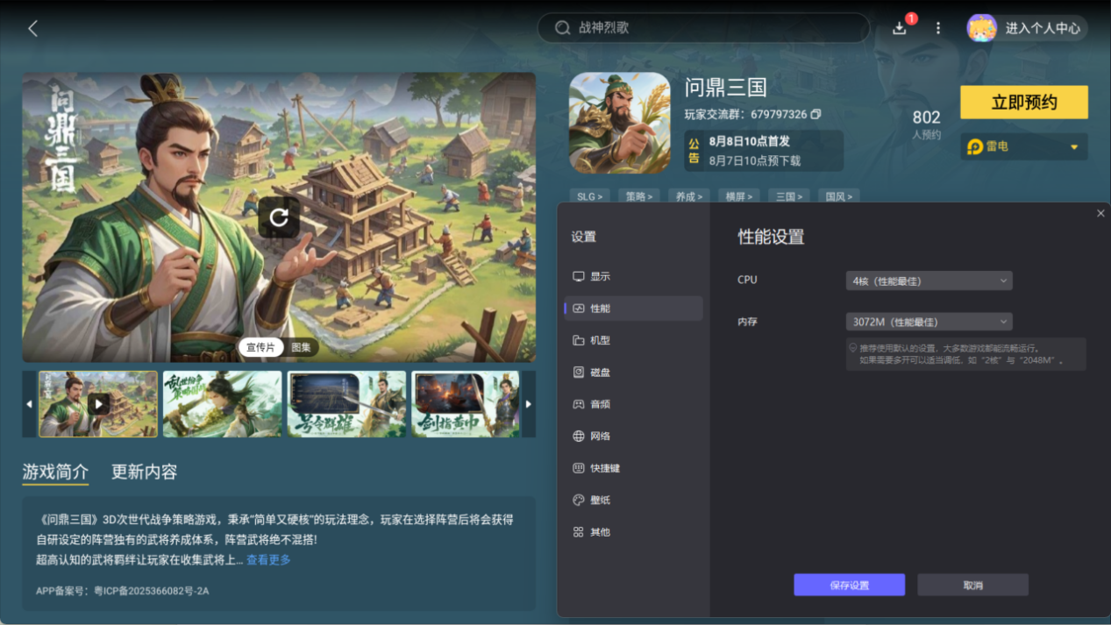Click the 取消 button
Screen dimensions: 1111x625
(972, 585)
